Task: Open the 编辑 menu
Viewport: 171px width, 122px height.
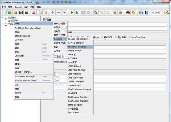Action: 10,7
